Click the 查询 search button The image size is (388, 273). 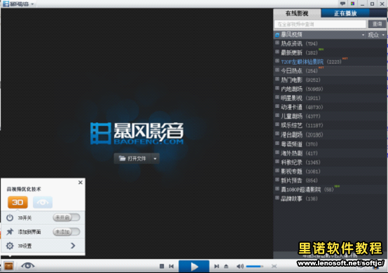[377, 24]
